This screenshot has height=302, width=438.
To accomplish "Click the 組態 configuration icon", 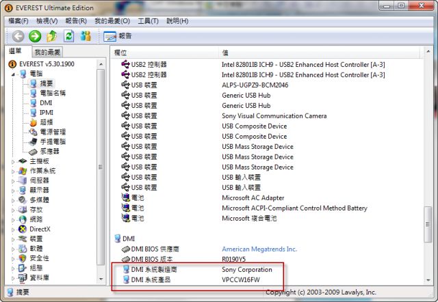I will coord(23,268).
